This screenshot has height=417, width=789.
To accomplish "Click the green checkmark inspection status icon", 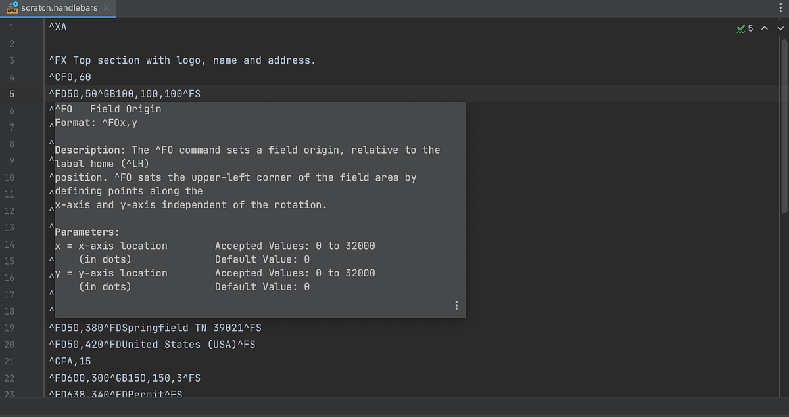I will tap(739, 28).
